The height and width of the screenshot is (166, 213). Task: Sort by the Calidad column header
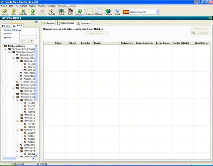tap(72, 43)
